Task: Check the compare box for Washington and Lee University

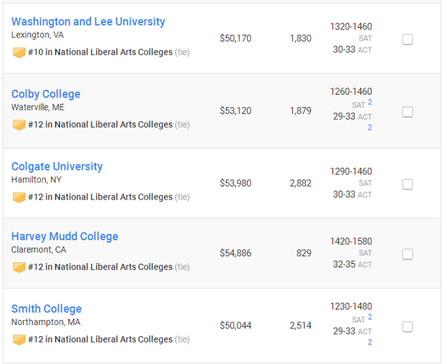Action: tap(407, 40)
